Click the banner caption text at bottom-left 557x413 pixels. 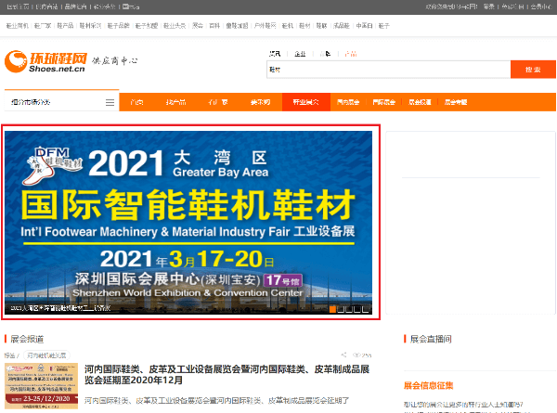coord(60,308)
